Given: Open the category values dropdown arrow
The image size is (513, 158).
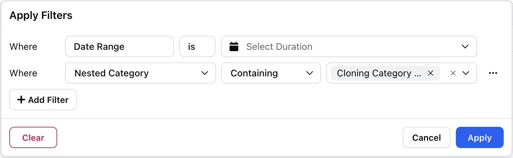Looking at the screenshot, I should tap(466, 73).
